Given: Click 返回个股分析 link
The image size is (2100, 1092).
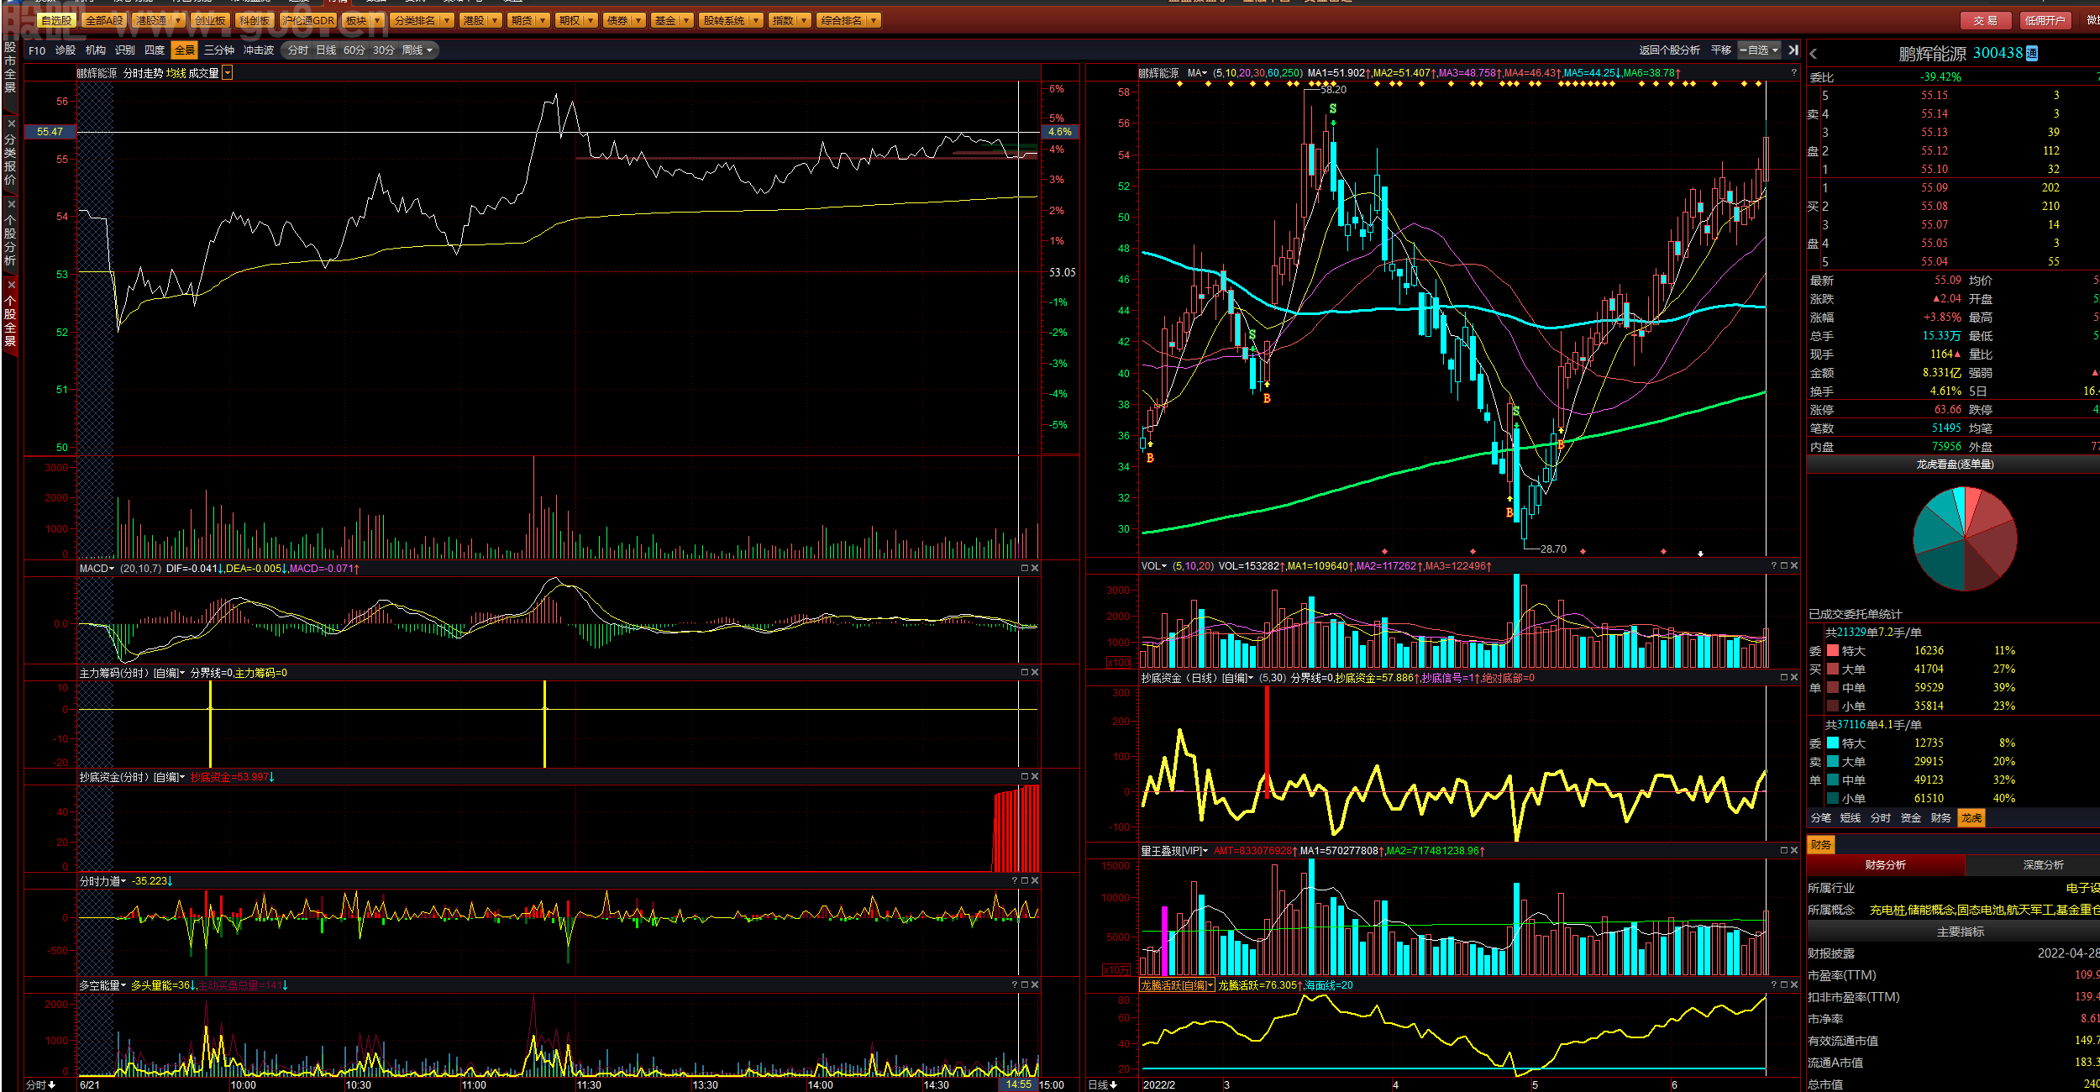Looking at the screenshot, I should (1669, 50).
